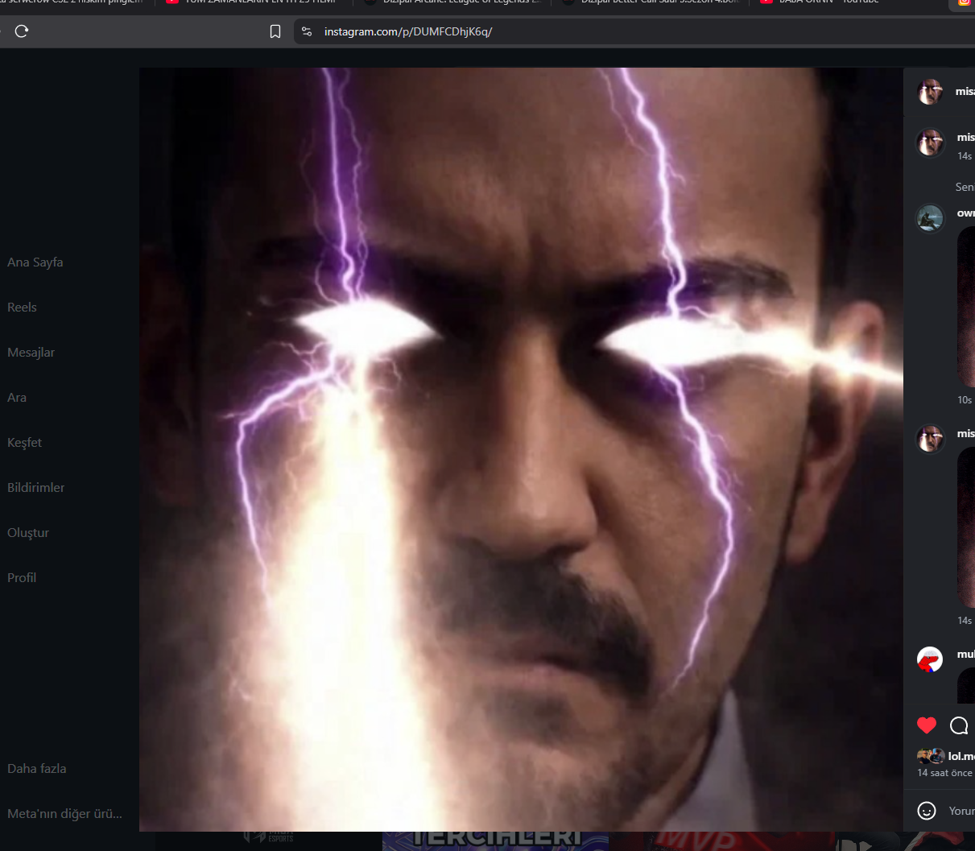
Task: Open author avatar beside the caption
Action: 930,143
